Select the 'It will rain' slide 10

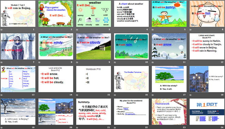point(131,46)
